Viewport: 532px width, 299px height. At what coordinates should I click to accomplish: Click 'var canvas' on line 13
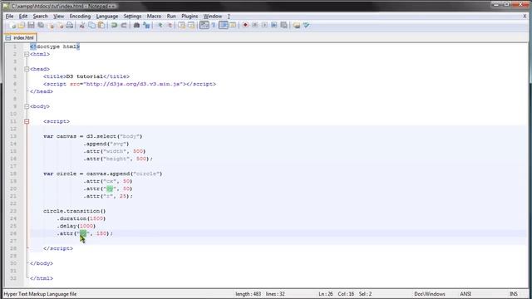tap(60, 136)
